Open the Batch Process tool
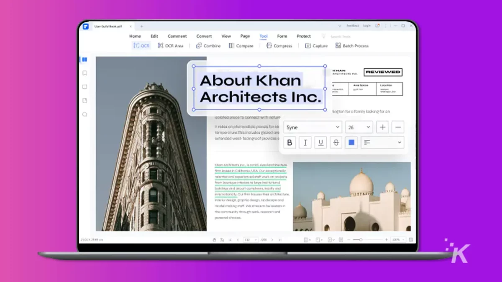This screenshot has width=502, height=282. (352, 46)
